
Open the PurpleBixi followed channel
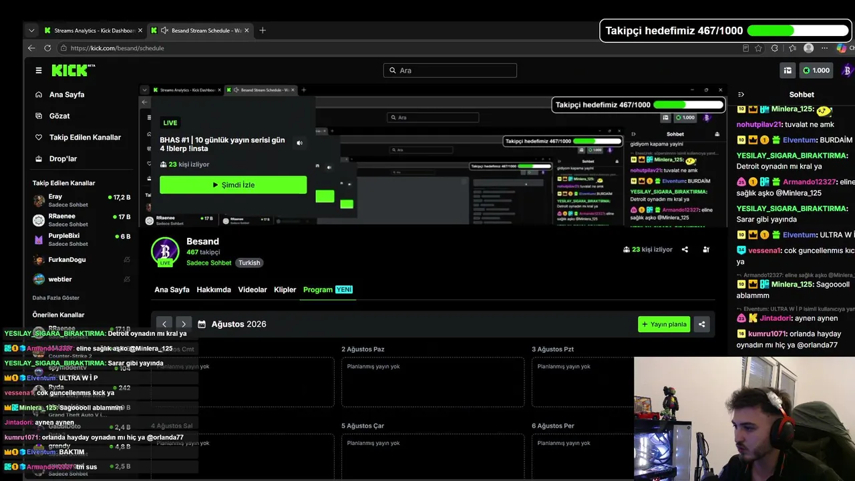pyautogui.click(x=81, y=239)
